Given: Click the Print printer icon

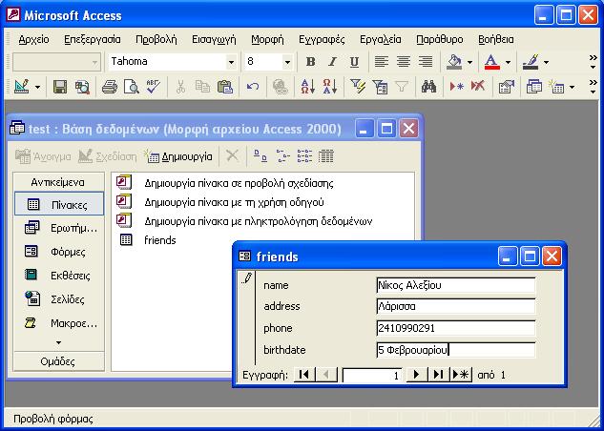Looking at the screenshot, I should click(x=110, y=87).
